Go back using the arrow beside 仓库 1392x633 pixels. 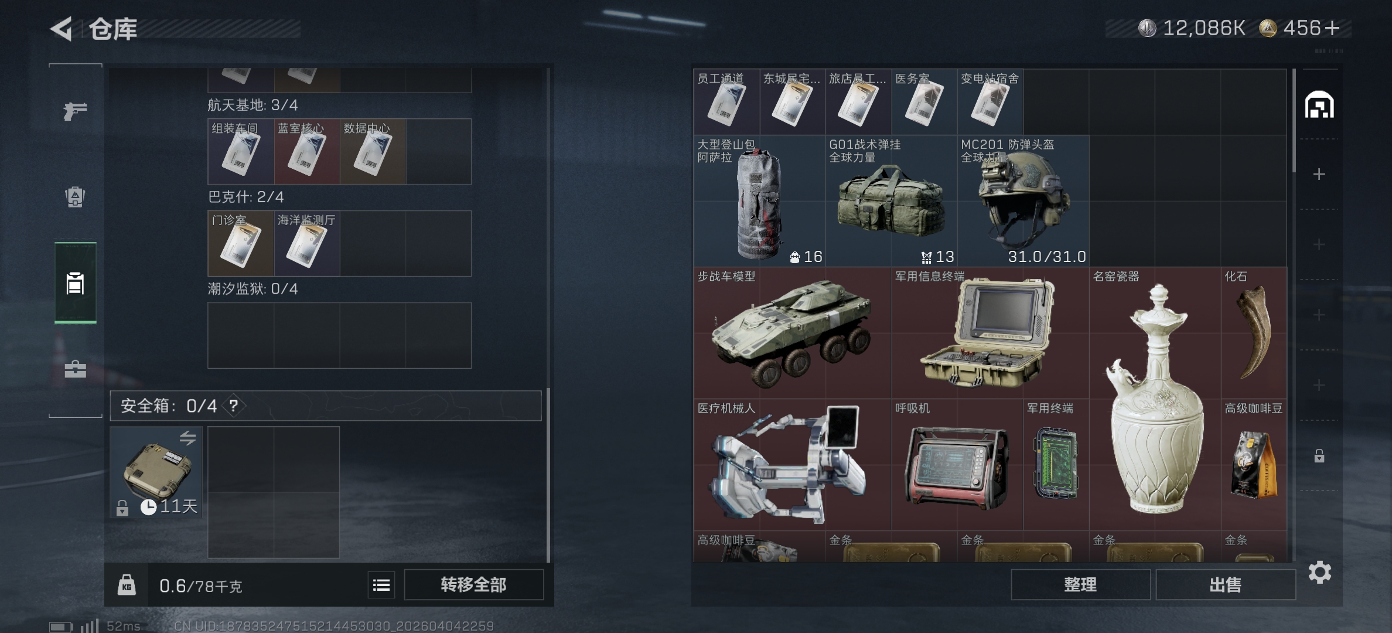click(x=61, y=29)
